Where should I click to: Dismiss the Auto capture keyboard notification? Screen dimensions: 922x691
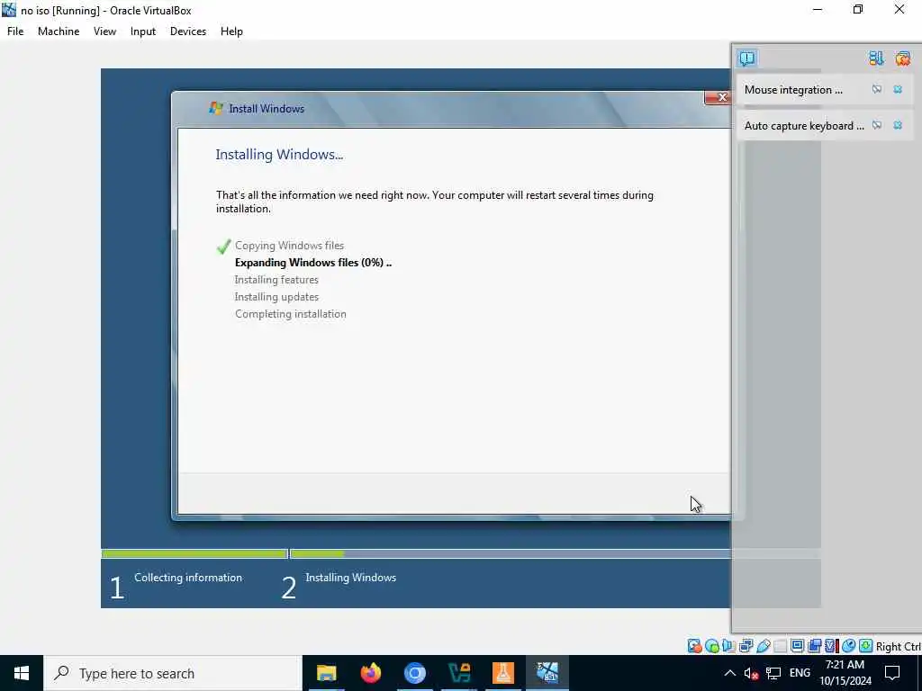(x=898, y=125)
